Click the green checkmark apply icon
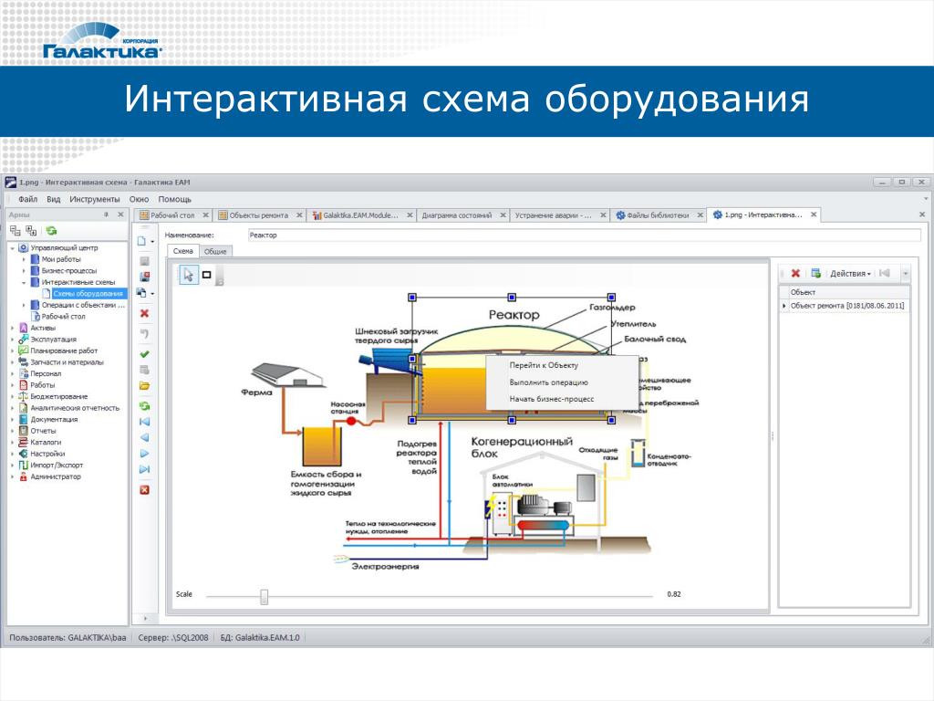 click(x=144, y=354)
